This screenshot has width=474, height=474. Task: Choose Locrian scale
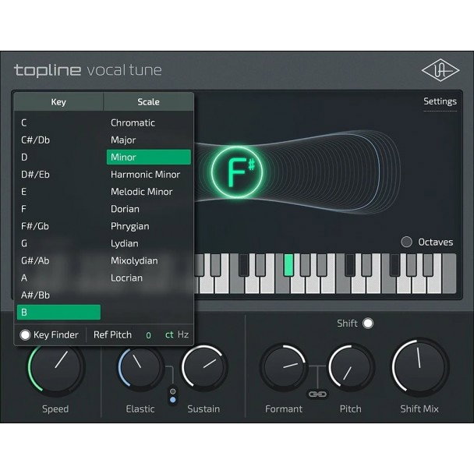pyautogui.click(x=149, y=278)
